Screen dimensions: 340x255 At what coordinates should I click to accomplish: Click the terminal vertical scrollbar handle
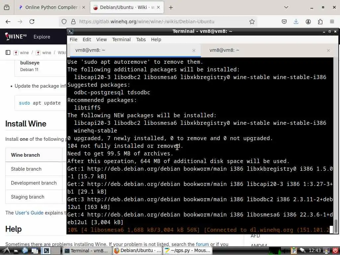(x=336, y=226)
